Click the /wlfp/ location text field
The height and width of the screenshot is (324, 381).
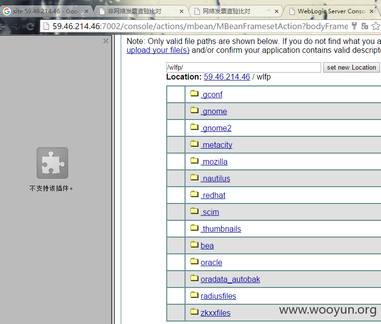243,68
